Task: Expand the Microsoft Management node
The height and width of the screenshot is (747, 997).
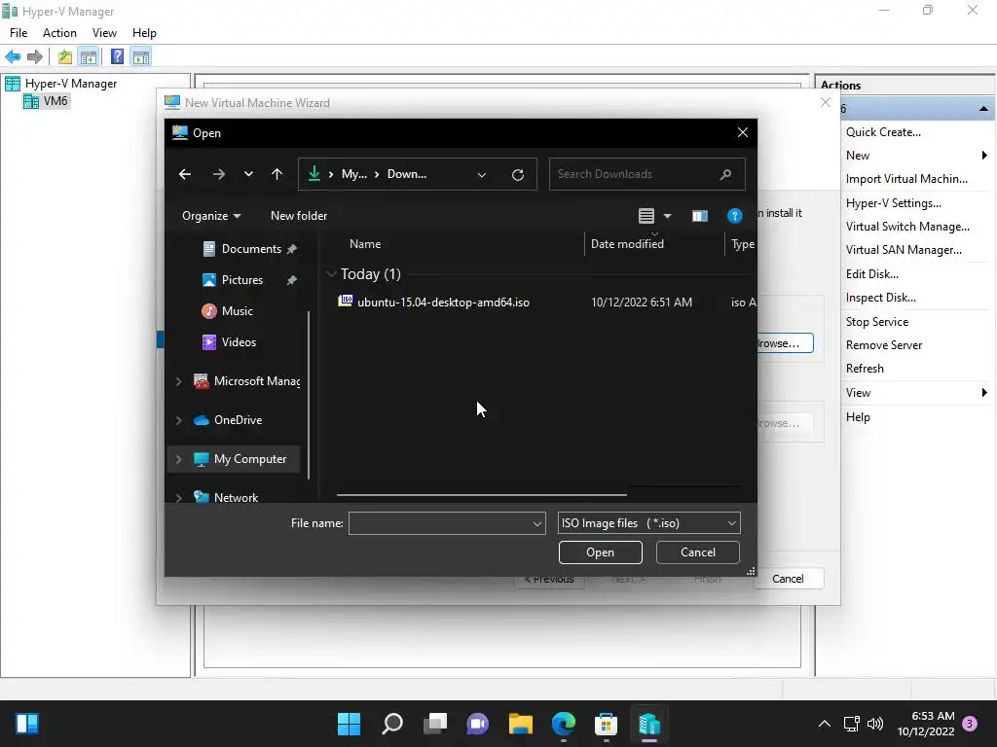Action: pyautogui.click(x=179, y=381)
